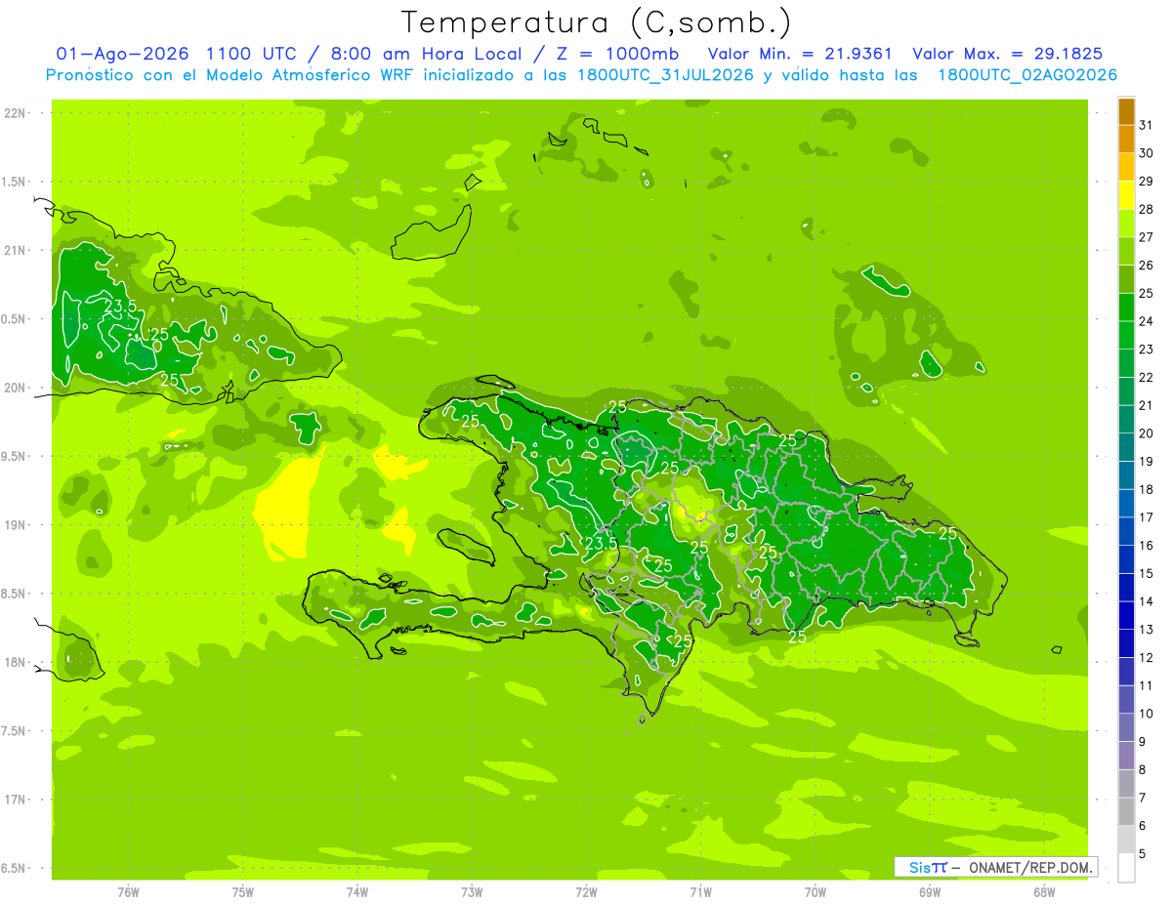Click the '23.5' contour label over Hispaniola
The image size is (1172, 905).
tap(601, 544)
